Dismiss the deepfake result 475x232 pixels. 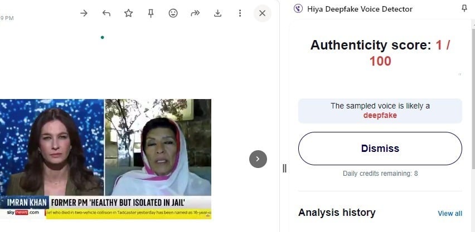[x=380, y=149]
